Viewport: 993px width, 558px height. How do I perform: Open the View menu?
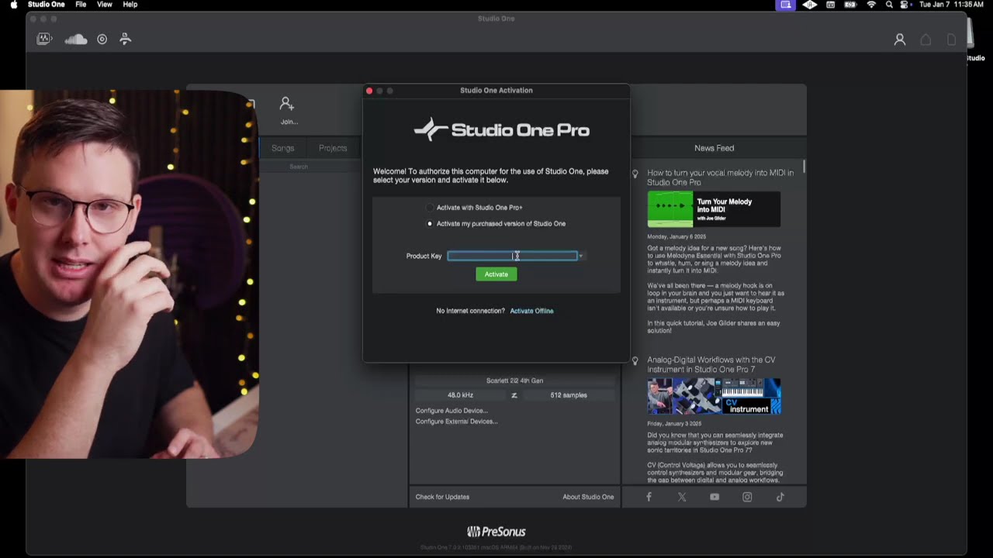pos(105,5)
